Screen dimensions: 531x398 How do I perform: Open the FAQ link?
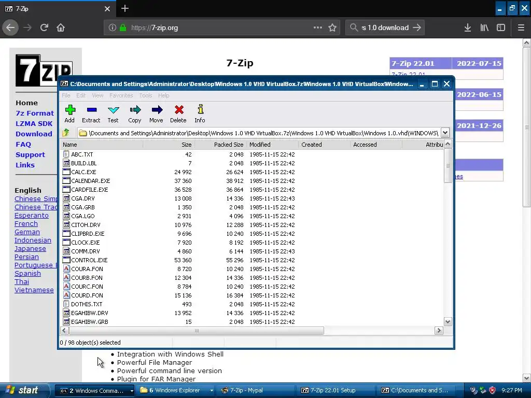point(23,144)
